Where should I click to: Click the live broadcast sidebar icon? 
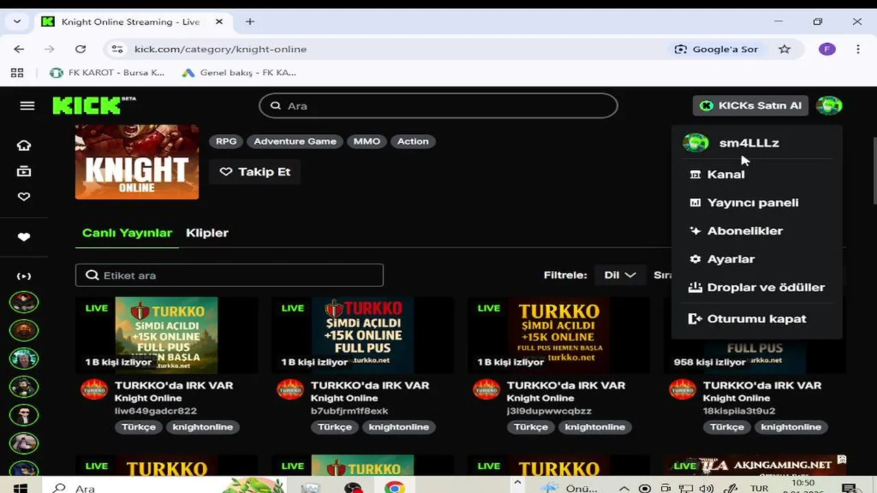[x=24, y=276]
